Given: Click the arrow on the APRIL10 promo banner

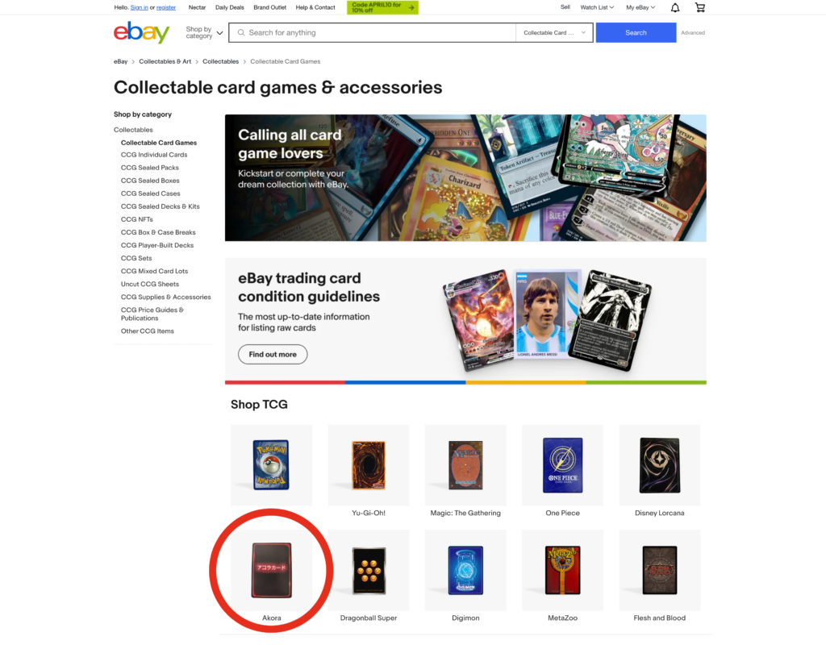Looking at the screenshot, I should 411,7.
